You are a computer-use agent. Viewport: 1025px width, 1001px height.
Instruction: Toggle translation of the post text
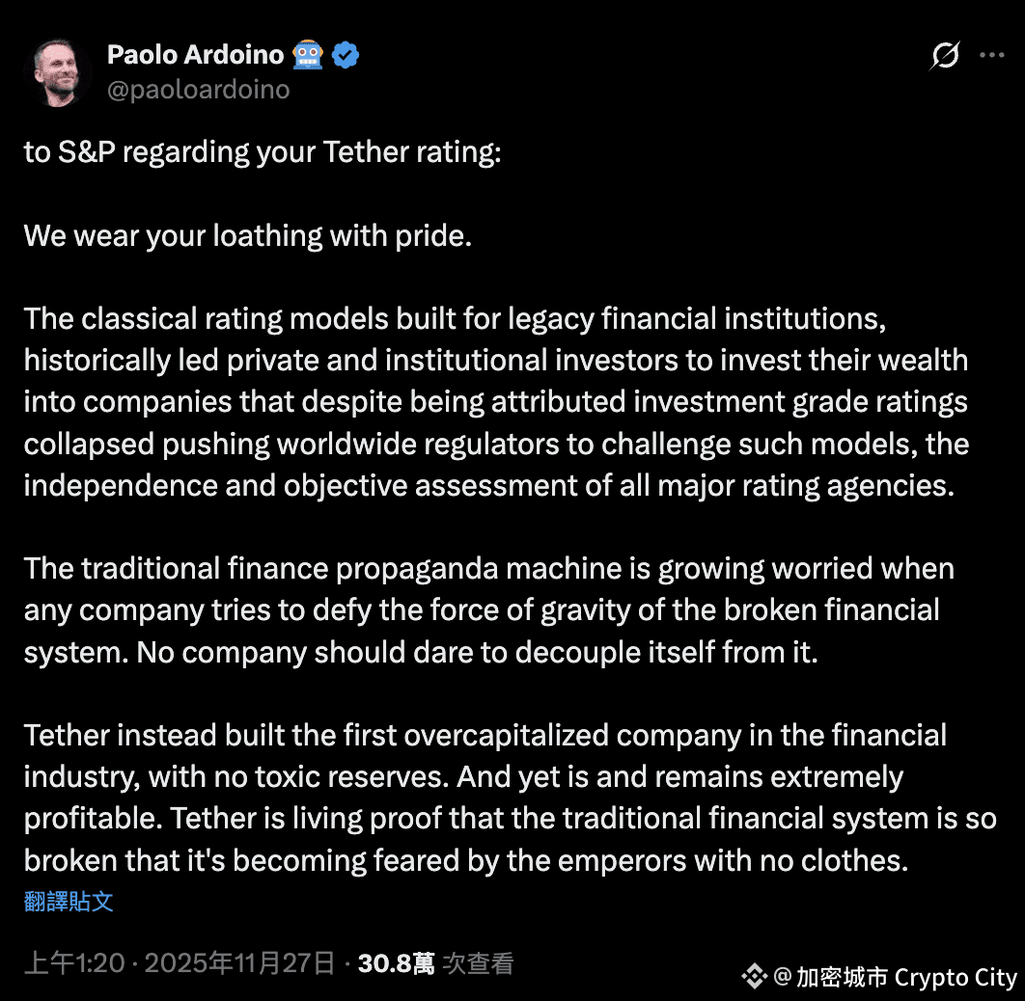click(x=68, y=901)
